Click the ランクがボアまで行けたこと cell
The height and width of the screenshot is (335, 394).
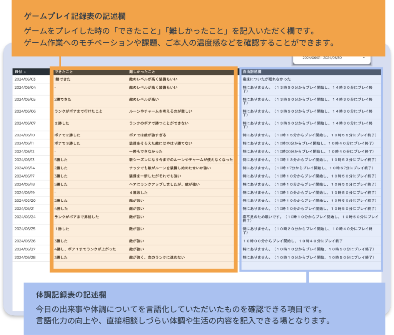click(x=78, y=111)
